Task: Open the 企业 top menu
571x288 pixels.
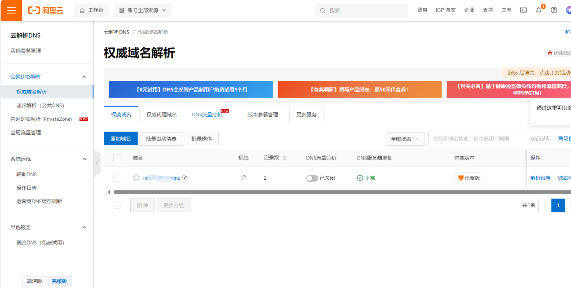Action: (x=469, y=10)
